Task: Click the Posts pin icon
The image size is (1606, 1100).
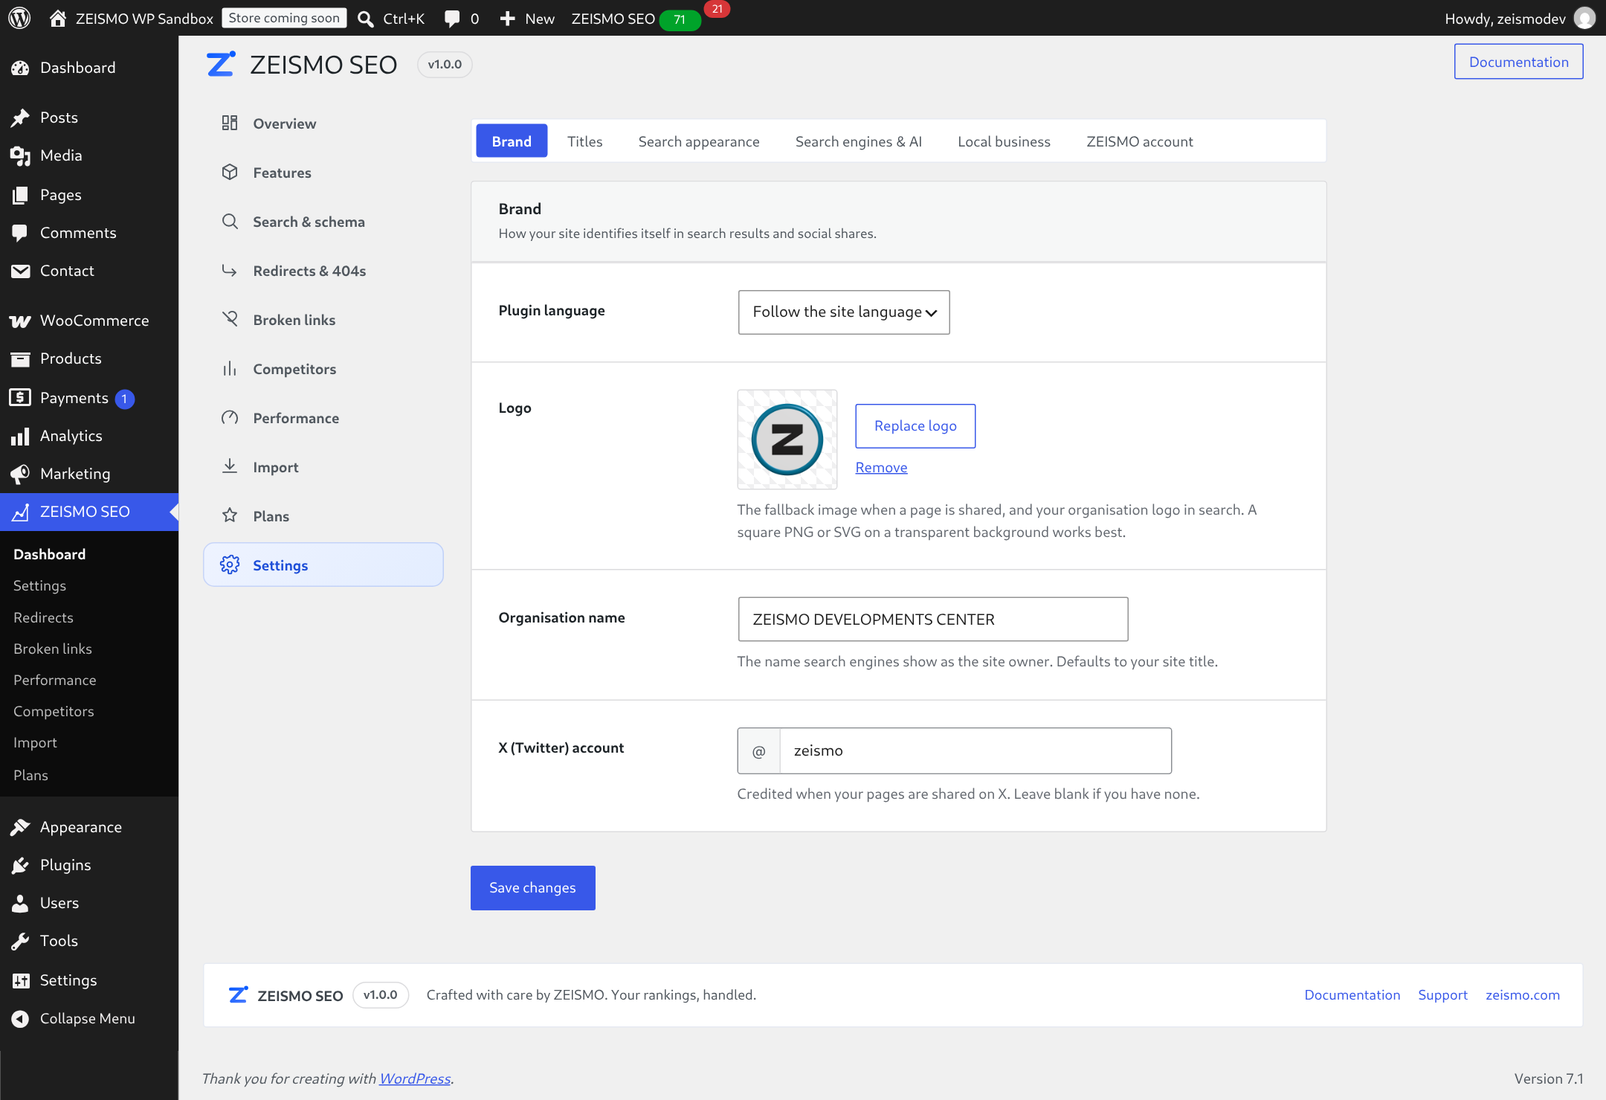Action: click(x=20, y=118)
